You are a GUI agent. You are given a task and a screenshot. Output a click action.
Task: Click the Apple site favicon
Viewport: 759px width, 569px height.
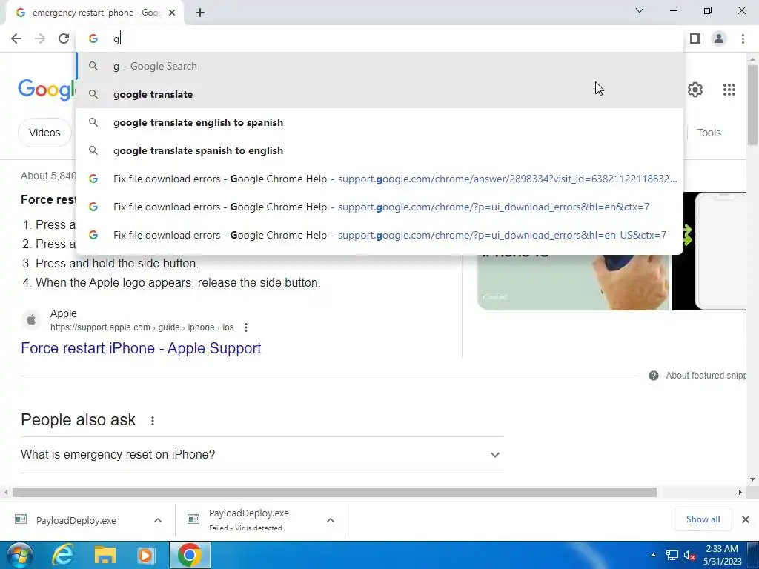coord(31,320)
